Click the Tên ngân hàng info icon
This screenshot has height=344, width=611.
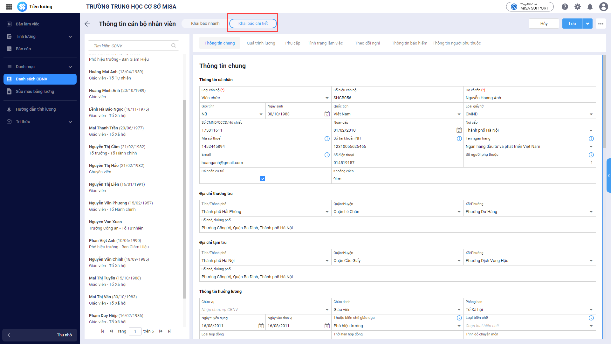tap(591, 139)
